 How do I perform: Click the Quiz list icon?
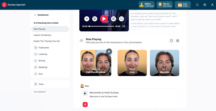(x=36, y=74)
